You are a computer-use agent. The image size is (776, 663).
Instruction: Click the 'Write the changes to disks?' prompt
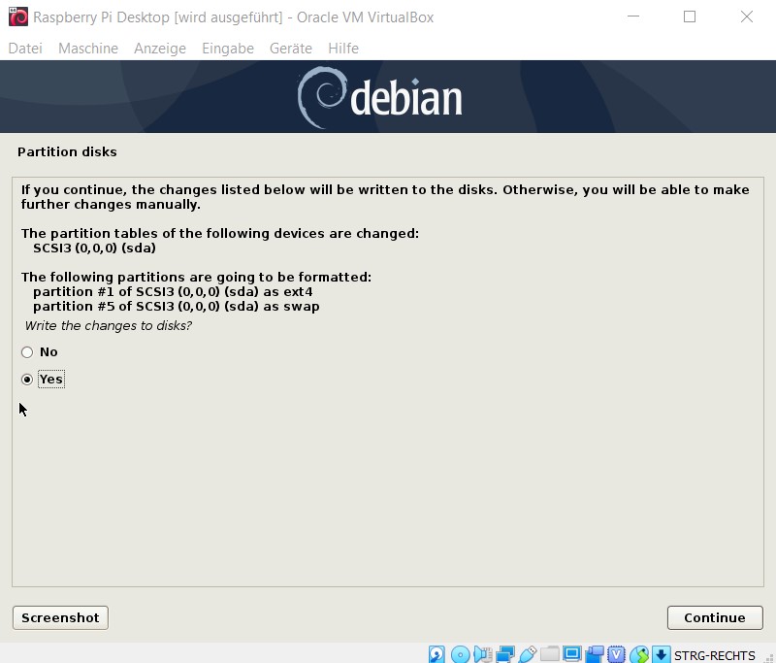(x=109, y=326)
